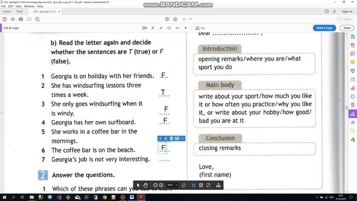Switch to the Tools tab

(20, 11)
